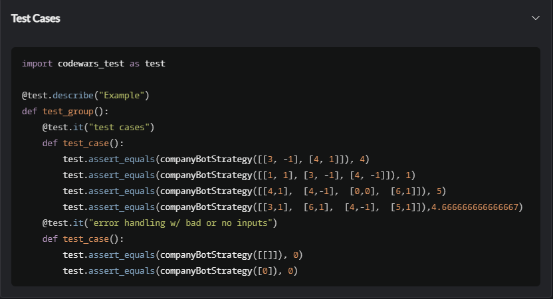Click the second def test_case(): line
Viewport: 553px width, 299px height.
(83, 239)
